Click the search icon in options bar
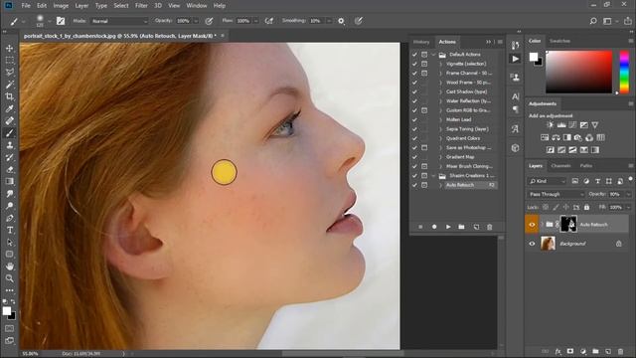This screenshot has height=358, width=636. pyautogui.click(x=593, y=21)
